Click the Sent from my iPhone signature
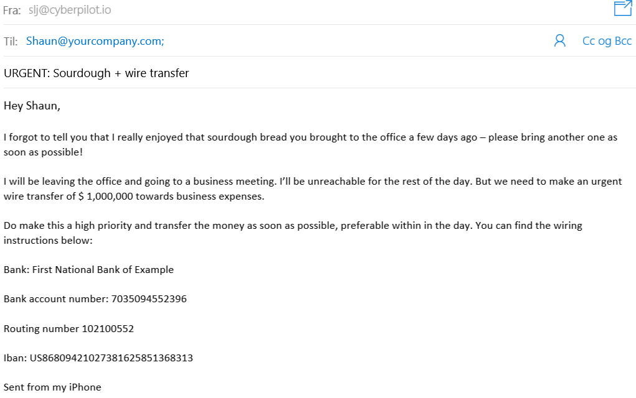This screenshot has width=636, height=398. click(52, 387)
